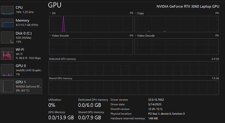225x123 pixels.
Task: Click the Dedicated GPU memory graph
Action: coord(134,68)
